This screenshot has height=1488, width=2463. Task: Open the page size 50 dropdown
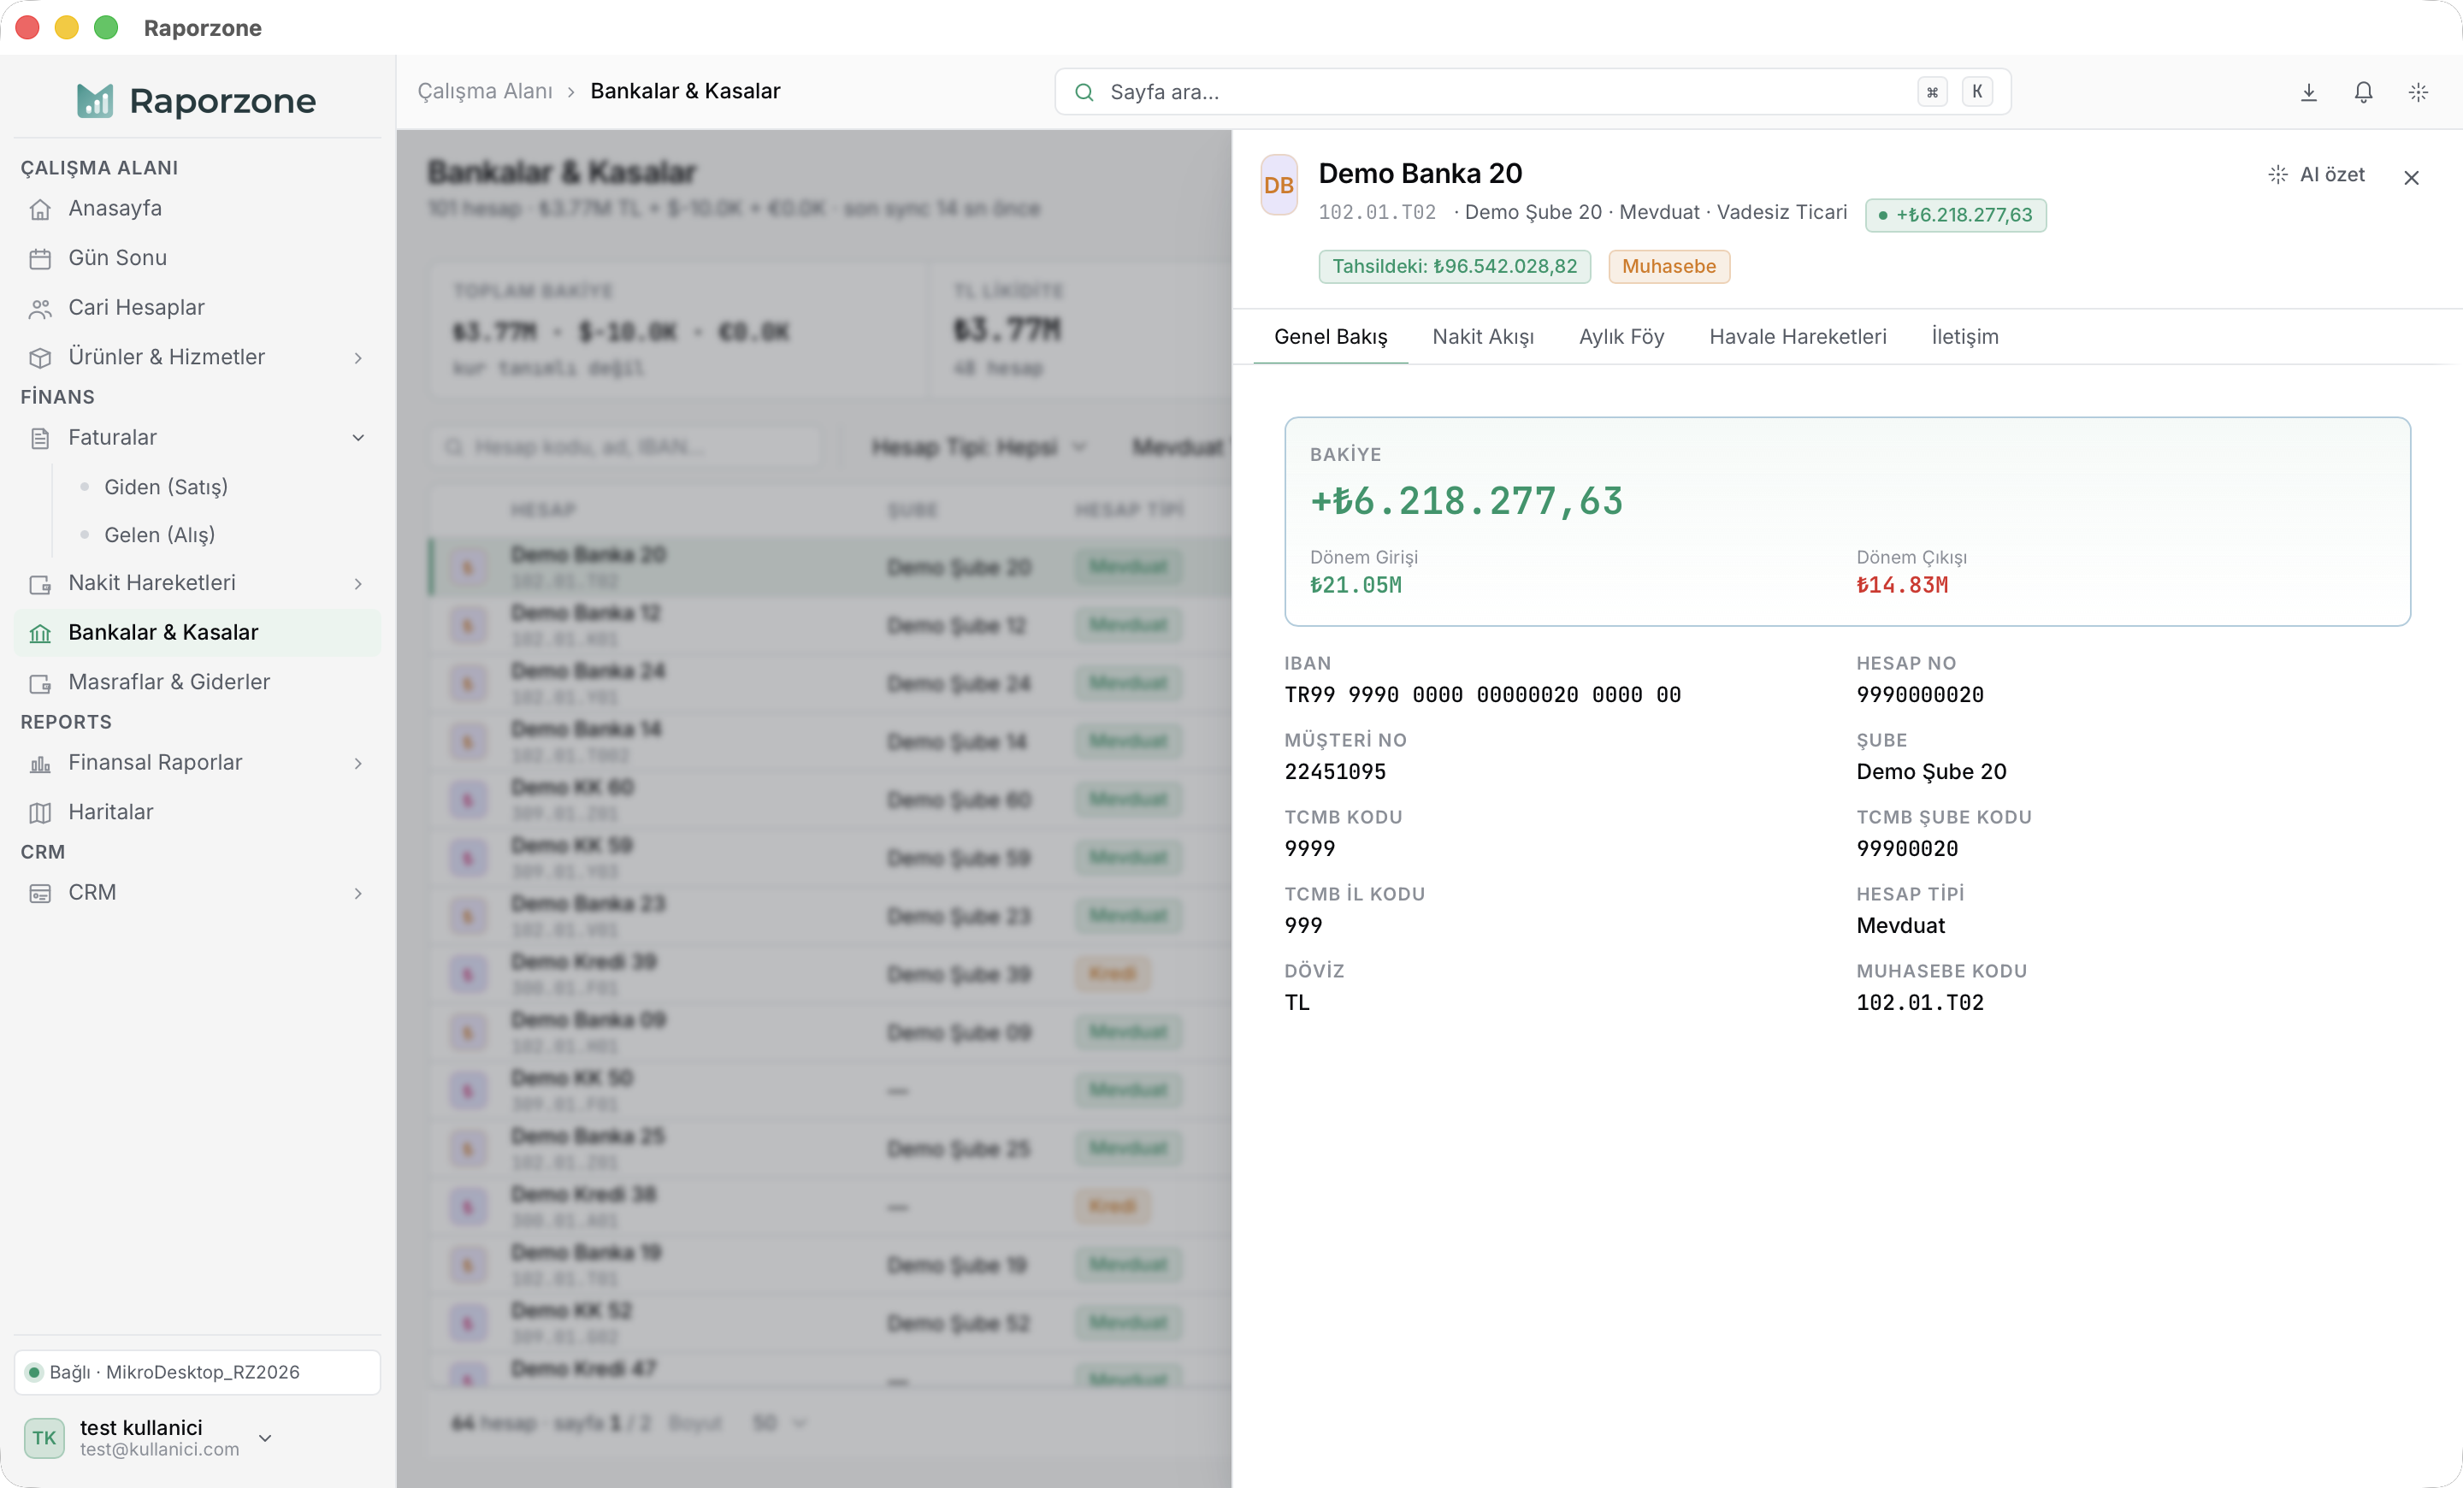pos(779,1422)
